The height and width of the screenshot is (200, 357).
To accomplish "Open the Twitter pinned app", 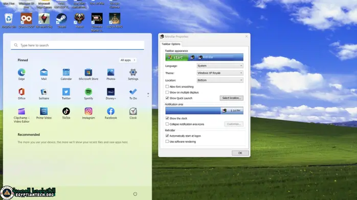I will click(66, 94).
